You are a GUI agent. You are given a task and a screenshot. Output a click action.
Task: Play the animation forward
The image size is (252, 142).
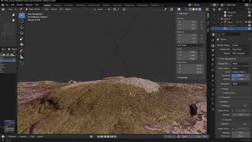(x=108, y=137)
